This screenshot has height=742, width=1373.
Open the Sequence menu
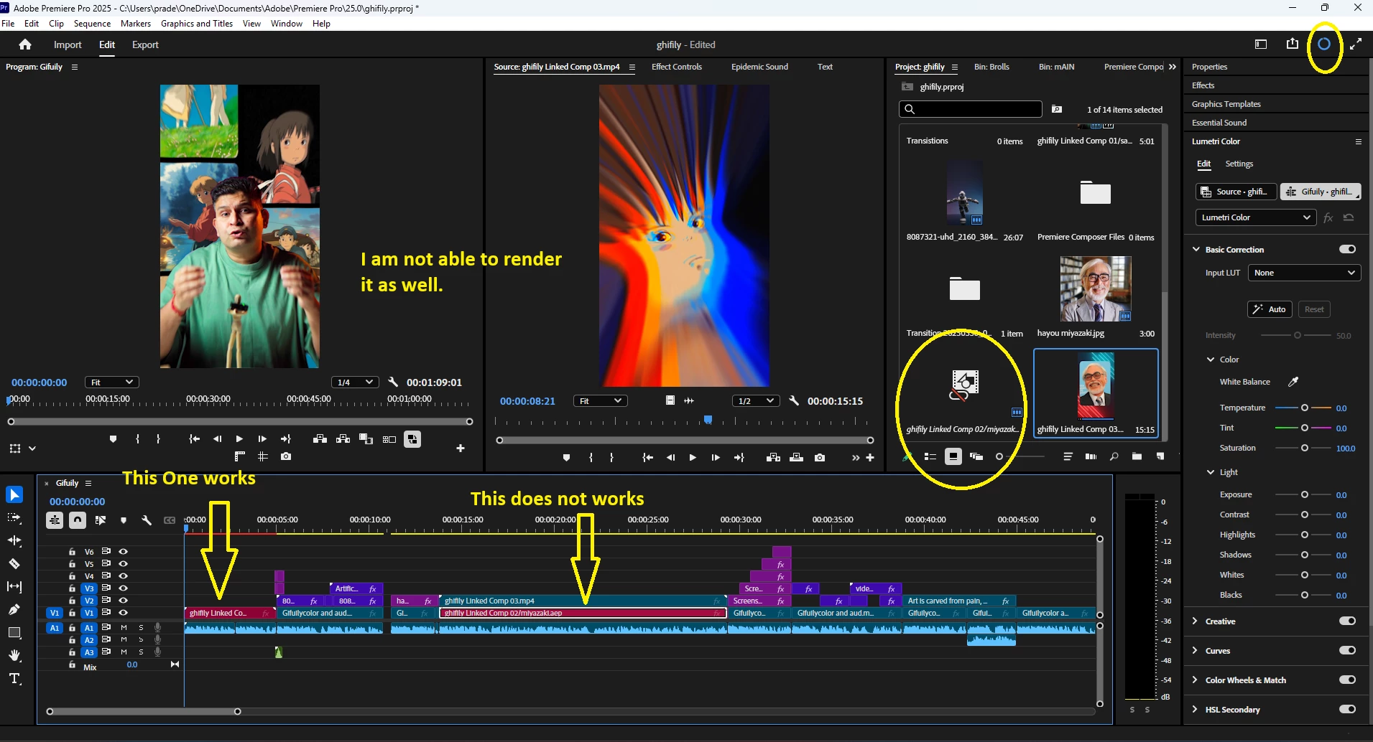point(92,24)
